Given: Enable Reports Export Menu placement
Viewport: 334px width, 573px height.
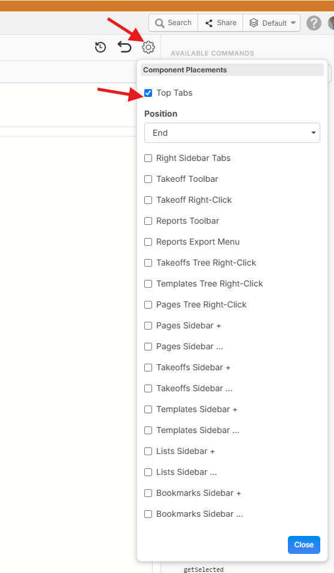Looking at the screenshot, I should click(x=148, y=242).
